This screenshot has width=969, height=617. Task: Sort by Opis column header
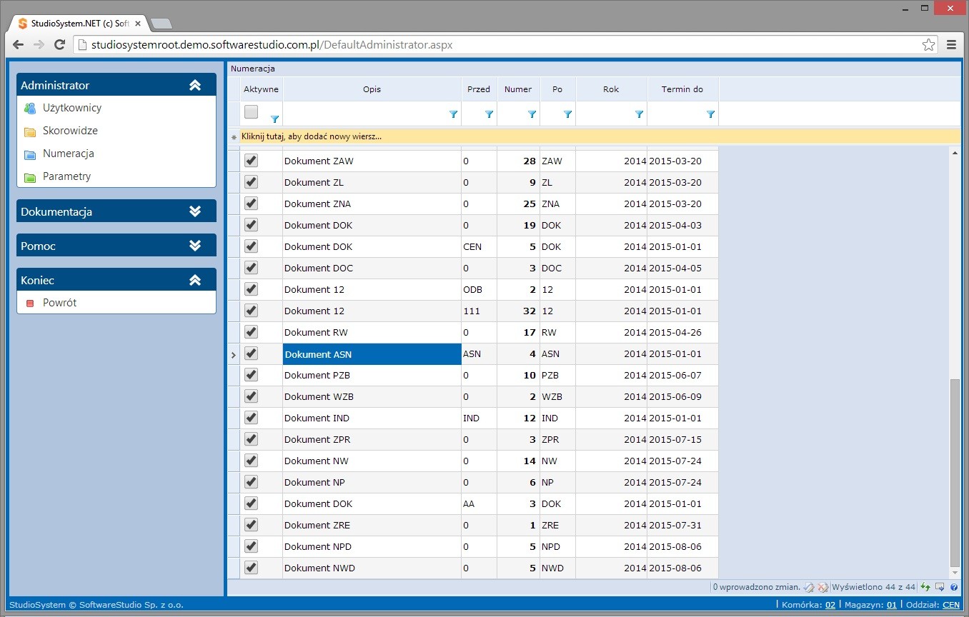pyautogui.click(x=372, y=89)
